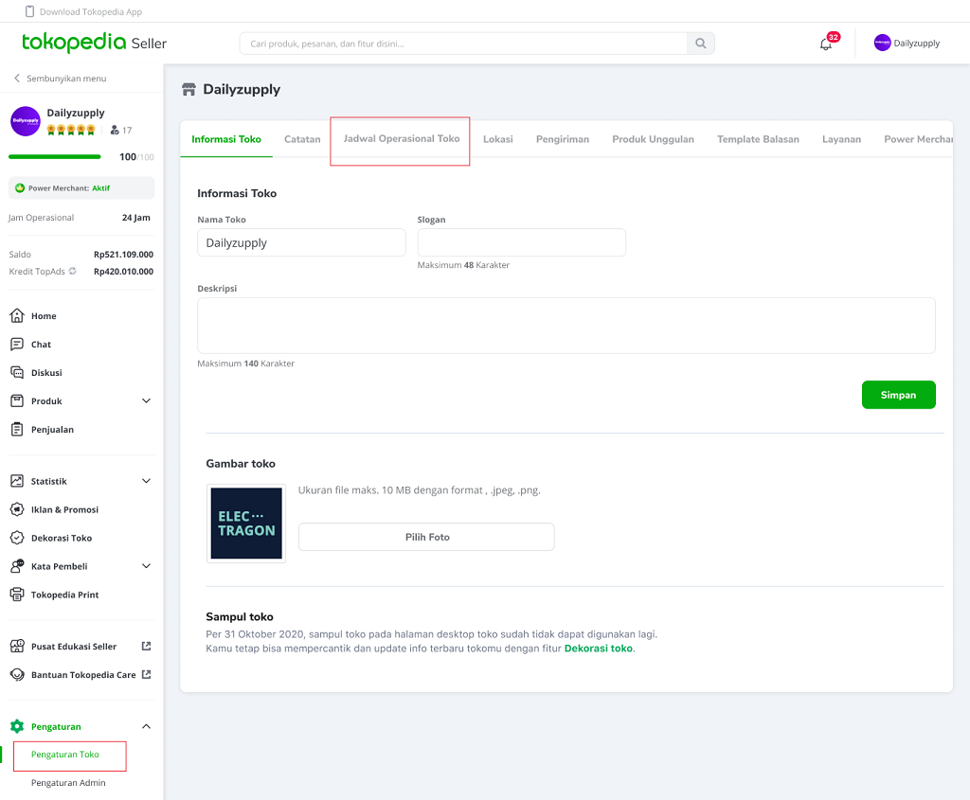The height and width of the screenshot is (800, 970).
Task: Click the Jam Operasional value 24 Jam
Action: [136, 218]
